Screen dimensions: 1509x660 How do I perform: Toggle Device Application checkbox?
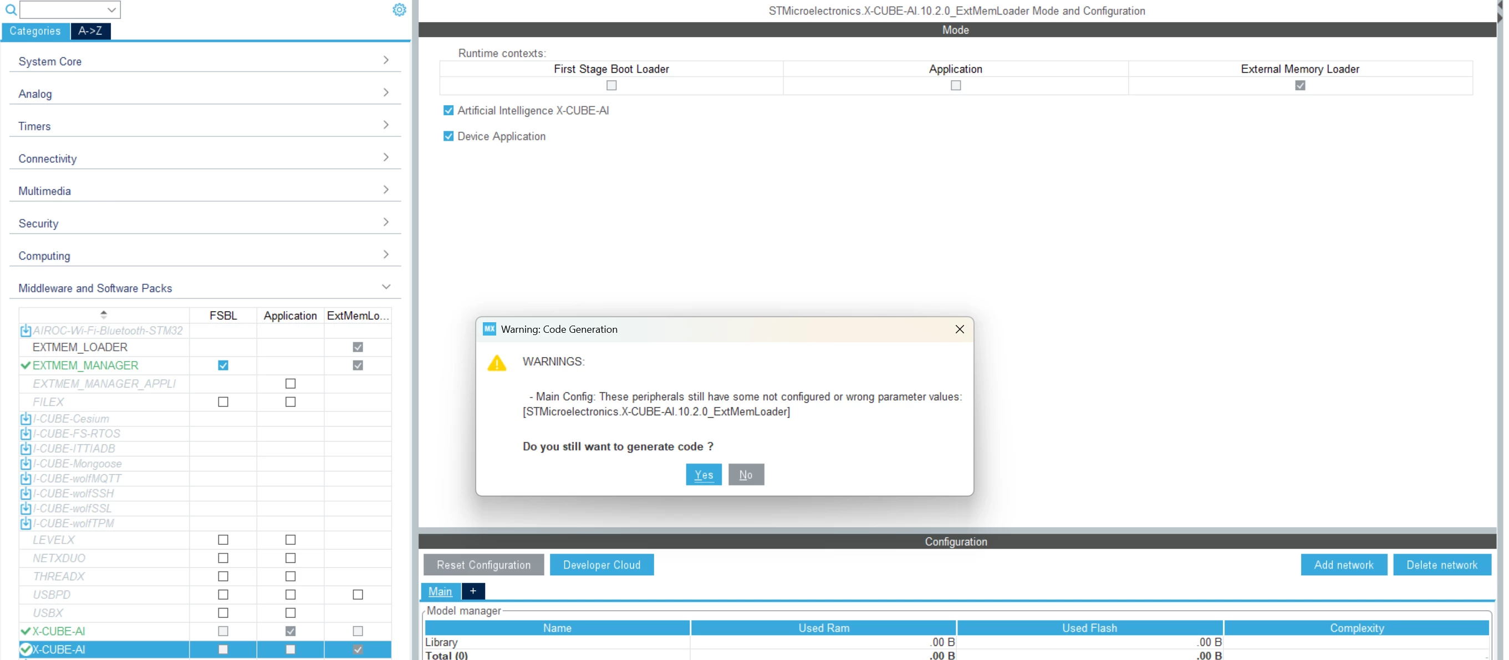(448, 136)
